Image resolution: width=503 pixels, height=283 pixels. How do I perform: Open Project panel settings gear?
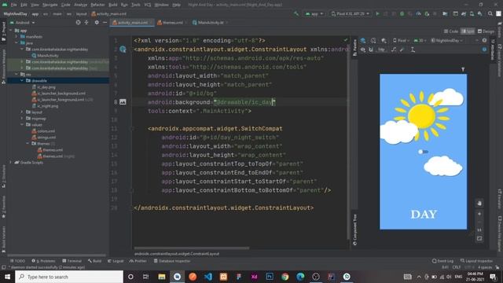click(x=97, y=23)
